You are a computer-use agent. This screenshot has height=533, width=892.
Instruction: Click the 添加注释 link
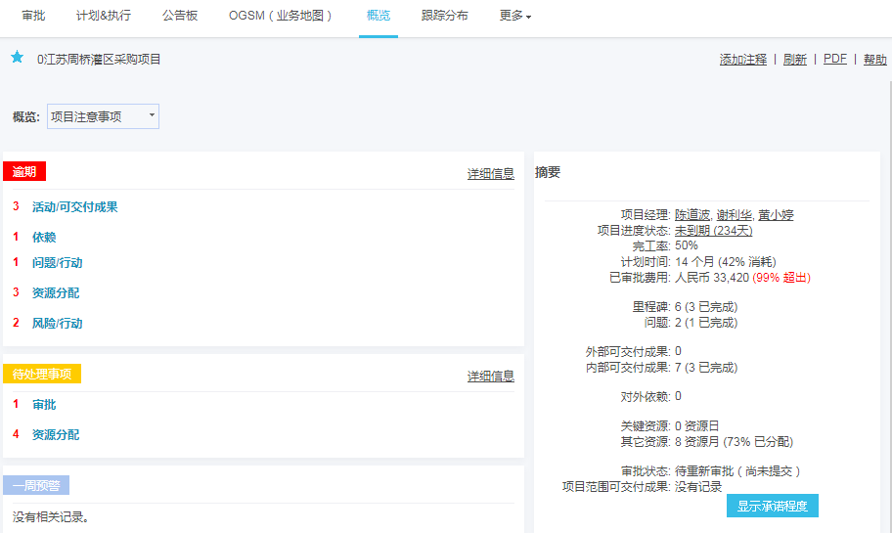742,60
